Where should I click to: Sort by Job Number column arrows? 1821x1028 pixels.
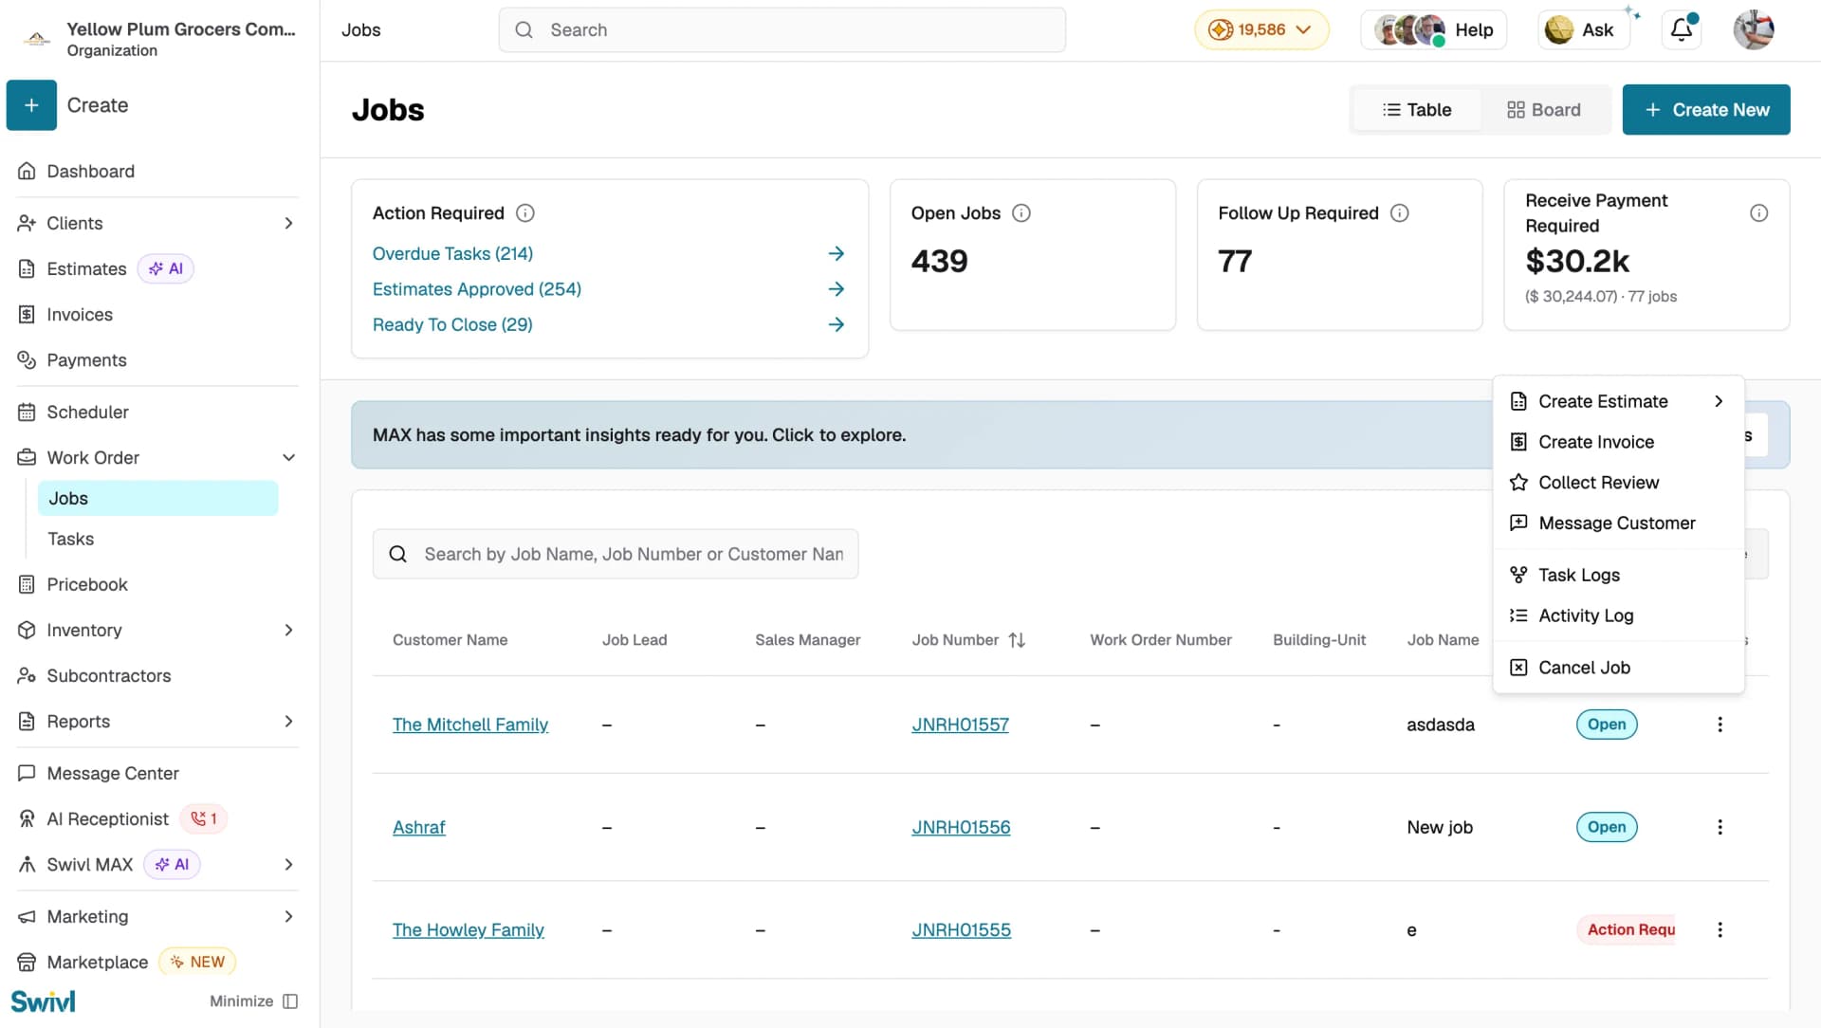[x=1017, y=640]
